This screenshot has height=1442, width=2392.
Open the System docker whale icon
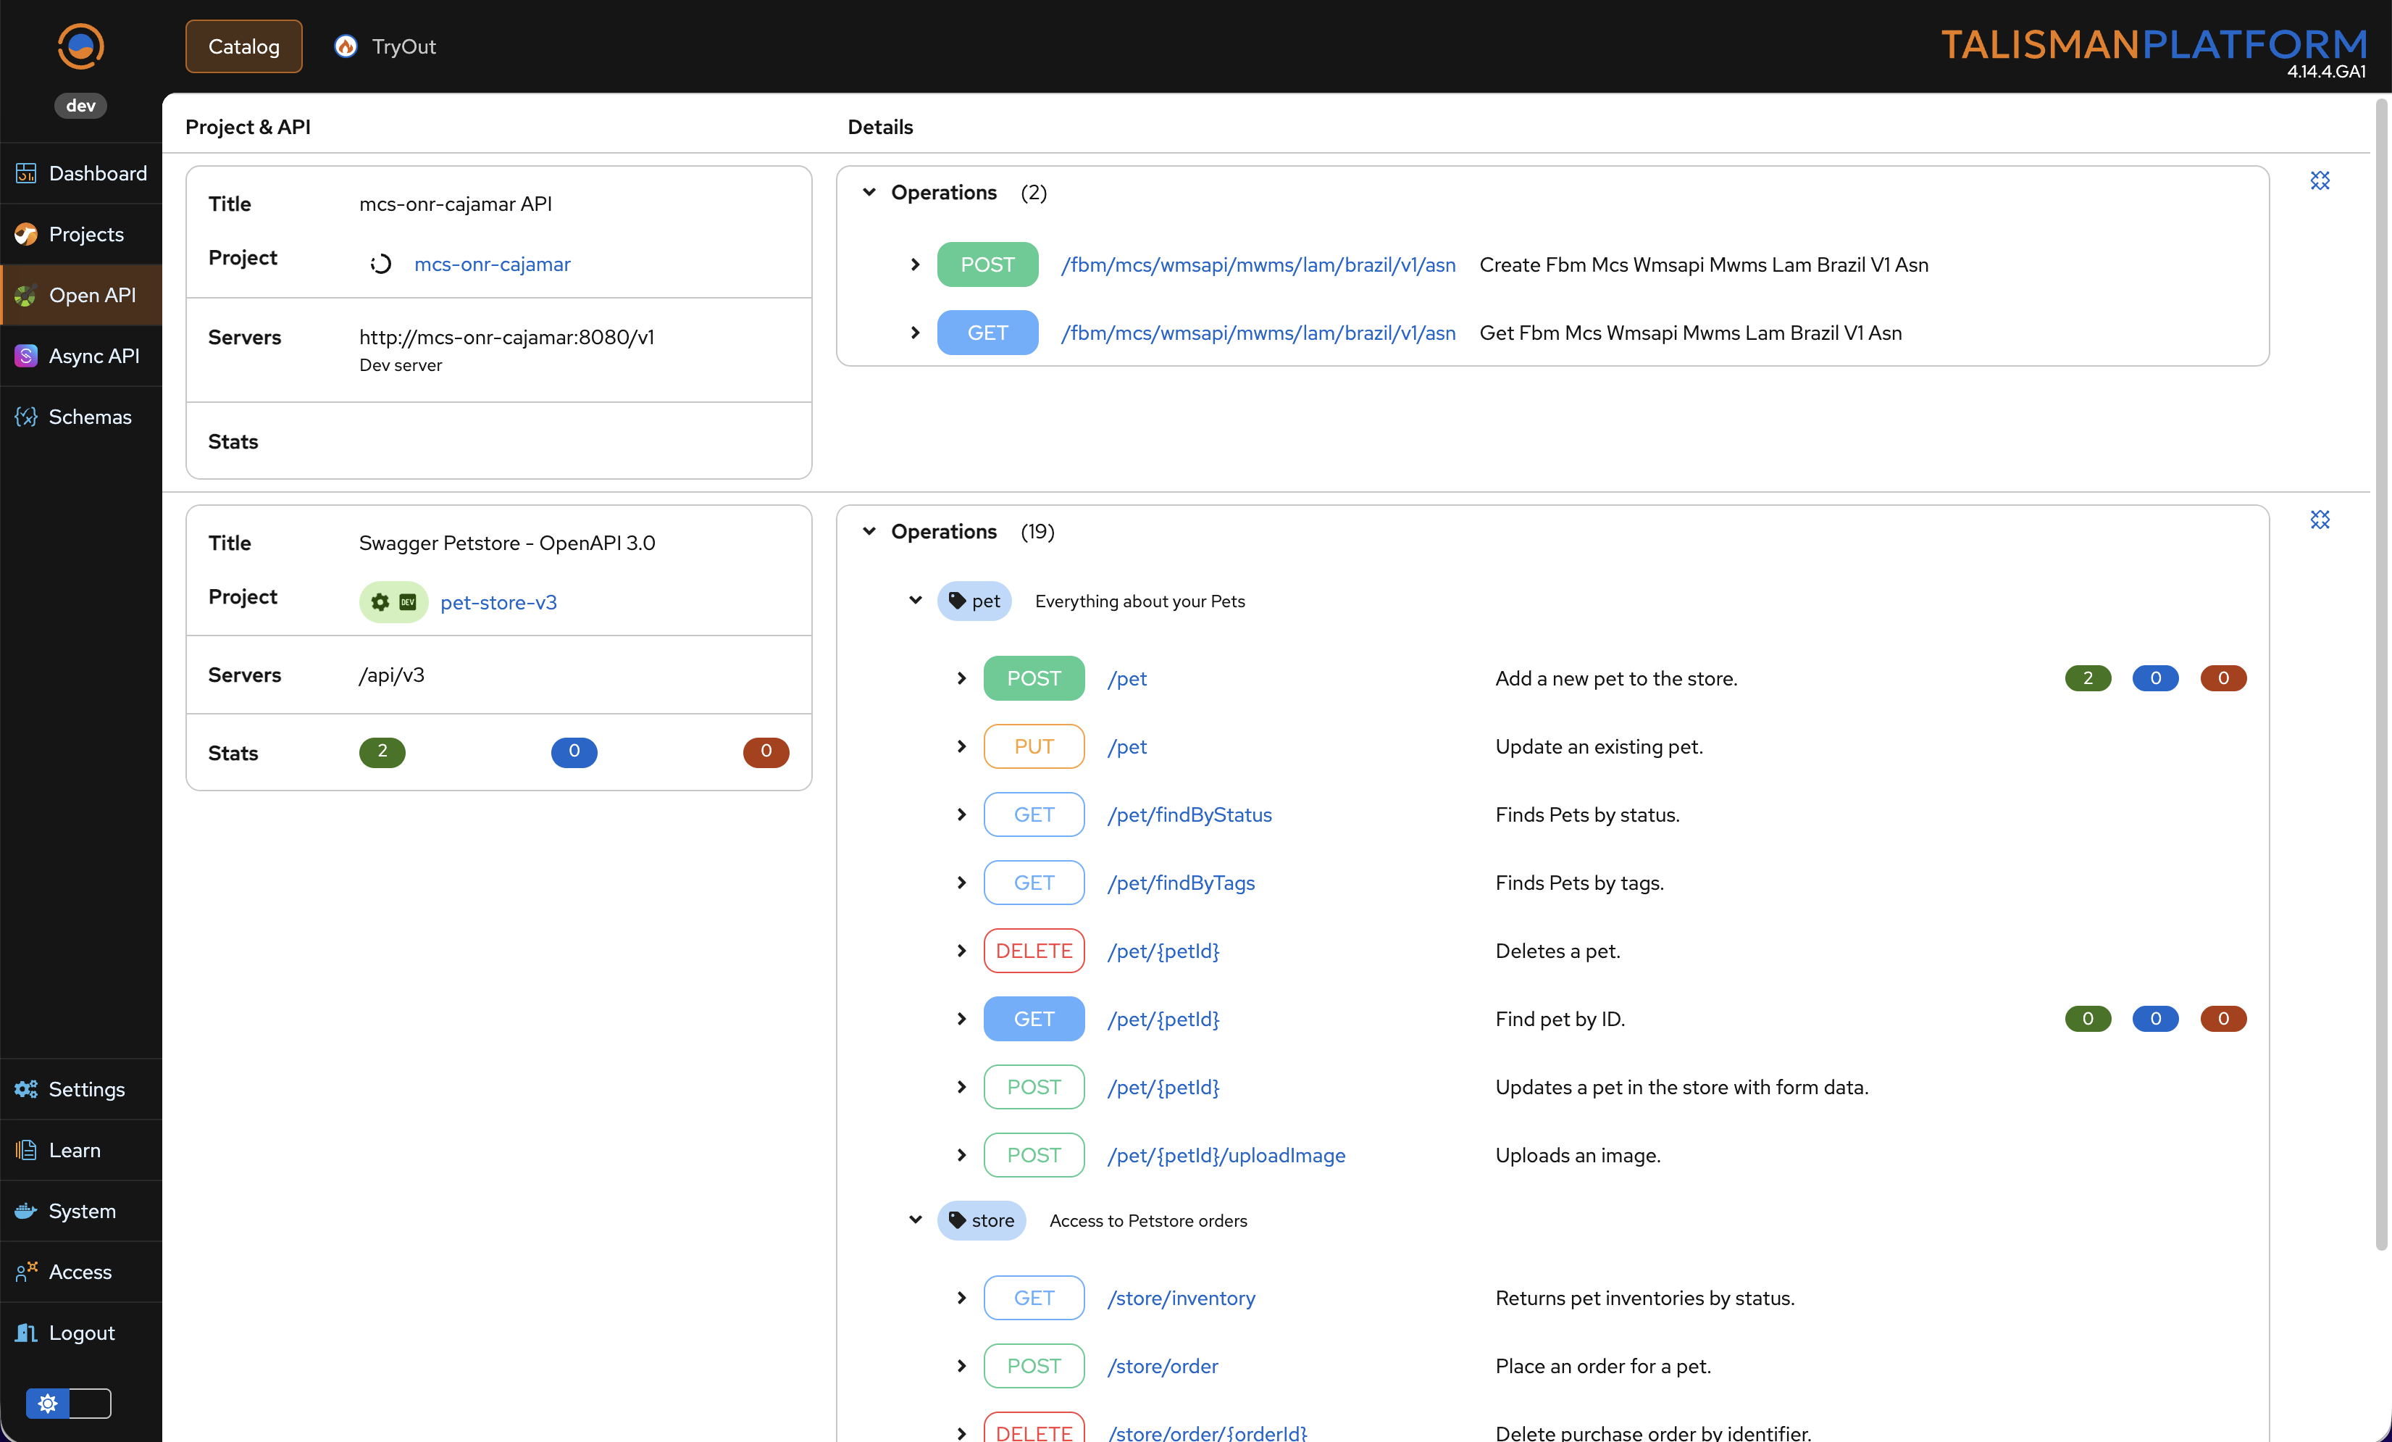(x=26, y=1211)
